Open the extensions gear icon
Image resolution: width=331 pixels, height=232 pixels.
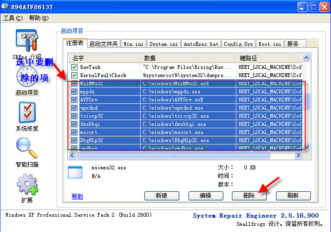(27, 184)
